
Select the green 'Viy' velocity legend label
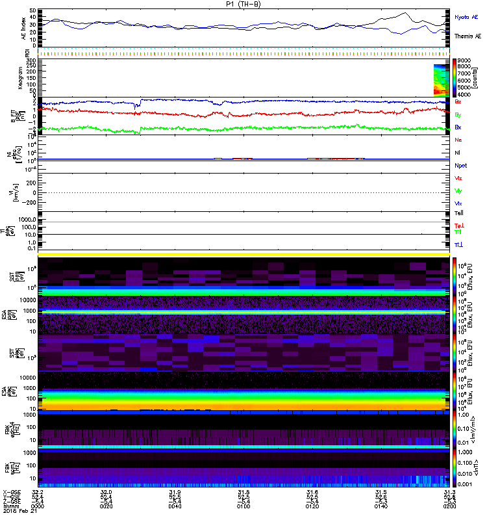(458, 191)
